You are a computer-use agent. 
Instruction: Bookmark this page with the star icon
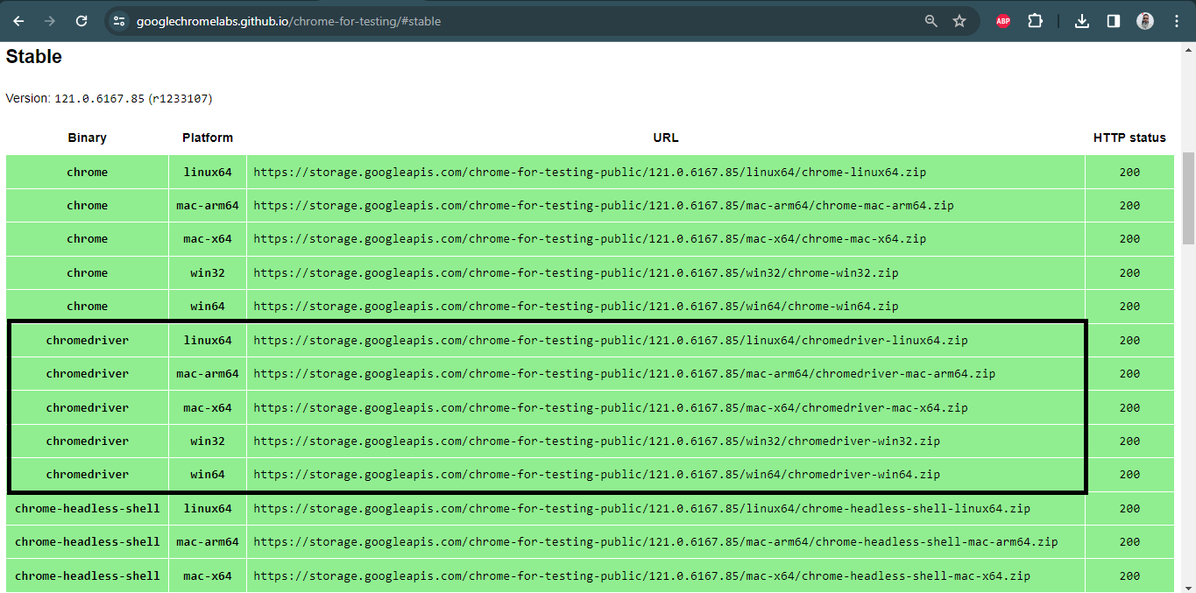coord(959,21)
